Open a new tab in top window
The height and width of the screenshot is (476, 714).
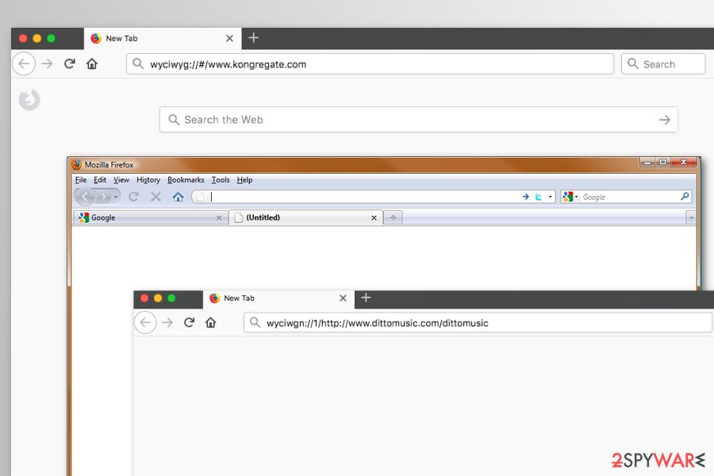point(254,38)
